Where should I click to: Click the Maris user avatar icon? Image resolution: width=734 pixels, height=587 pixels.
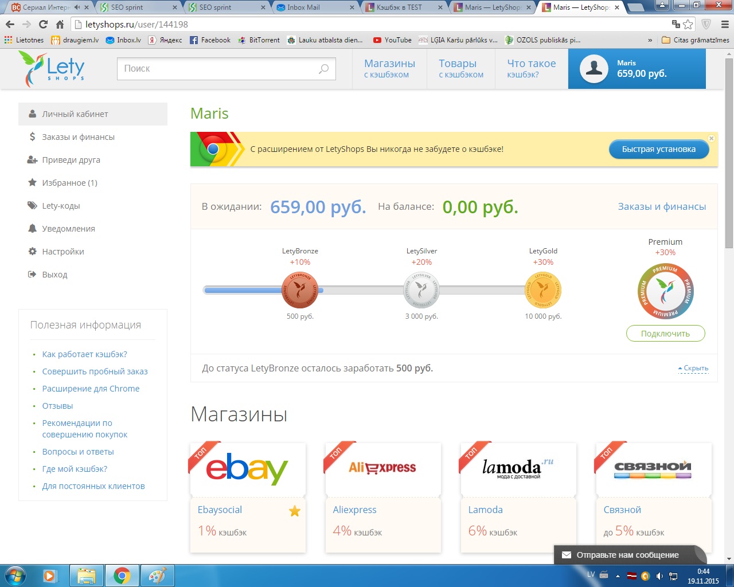pos(594,69)
